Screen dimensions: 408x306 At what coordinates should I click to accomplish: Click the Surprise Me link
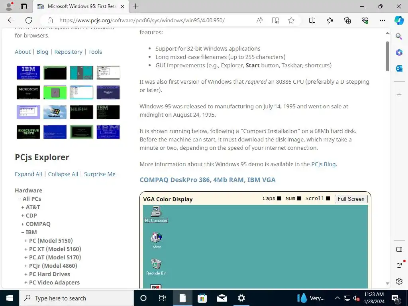click(x=100, y=174)
